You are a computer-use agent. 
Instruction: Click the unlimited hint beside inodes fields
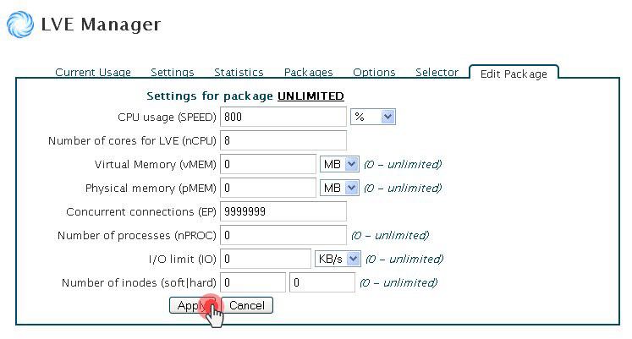[398, 282]
